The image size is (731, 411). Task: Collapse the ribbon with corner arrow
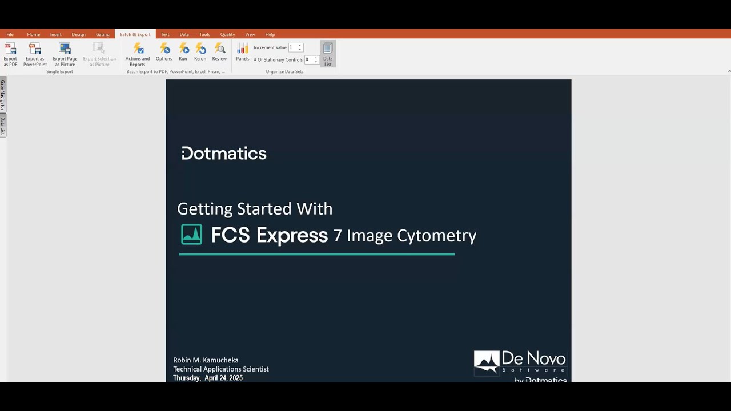pos(729,71)
